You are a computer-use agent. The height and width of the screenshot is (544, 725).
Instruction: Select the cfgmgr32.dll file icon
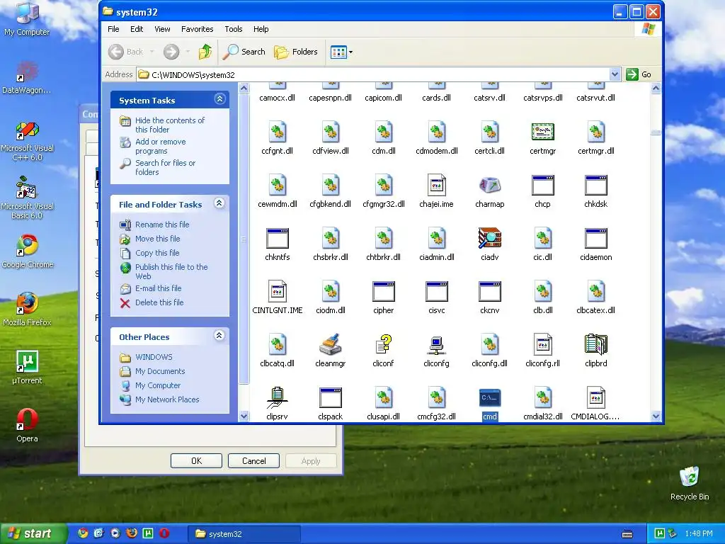(x=383, y=186)
